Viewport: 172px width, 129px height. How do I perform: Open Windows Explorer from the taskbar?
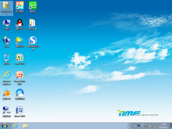(x=26, y=126)
